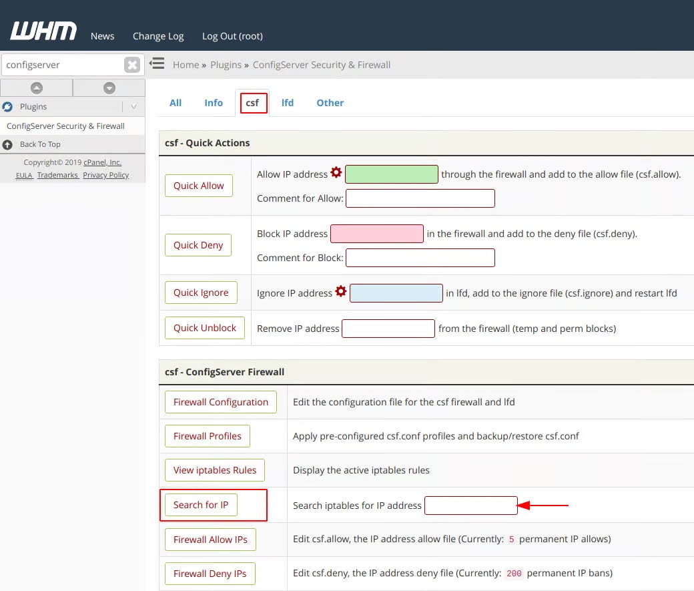694x591 pixels.
Task: Select the csf tab
Action: coord(254,103)
